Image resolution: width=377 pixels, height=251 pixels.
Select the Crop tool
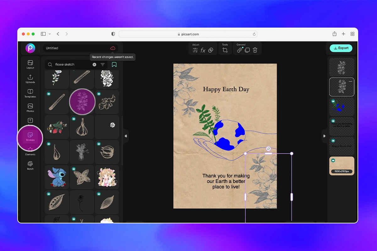pos(225,50)
